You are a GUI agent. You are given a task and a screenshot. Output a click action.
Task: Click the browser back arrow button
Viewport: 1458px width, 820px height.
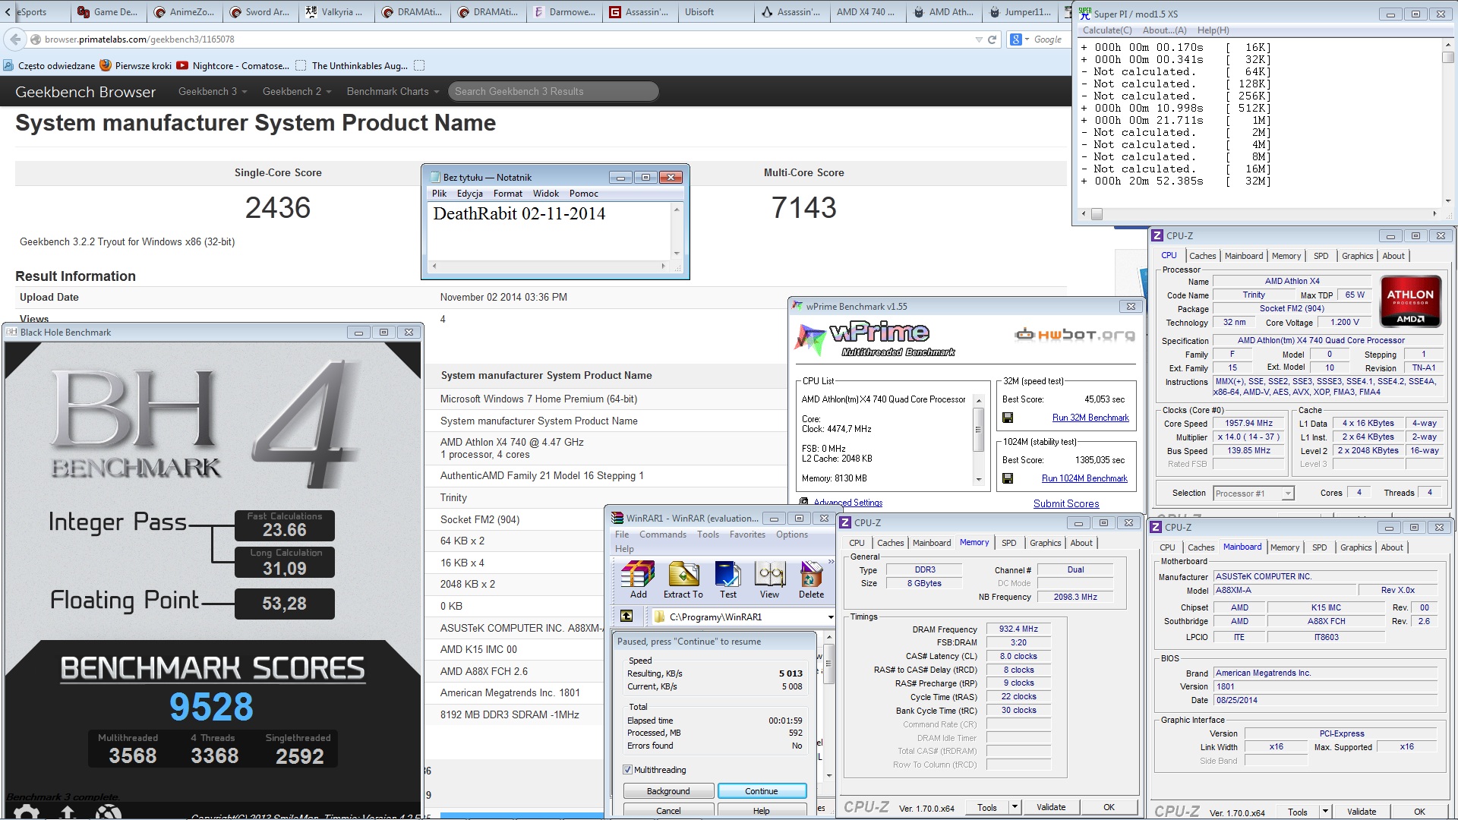point(14,39)
